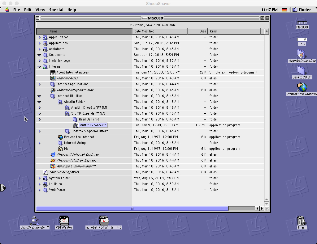This screenshot has width=317, height=244.
Task: Click the Internet folder icon
Action: click(x=45, y=66)
